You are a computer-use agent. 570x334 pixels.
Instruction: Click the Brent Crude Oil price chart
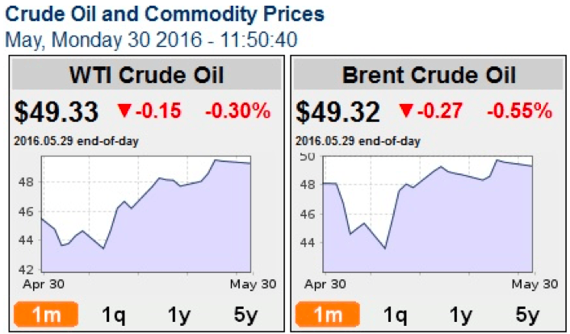pyautogui.click(x=426, y=214)
